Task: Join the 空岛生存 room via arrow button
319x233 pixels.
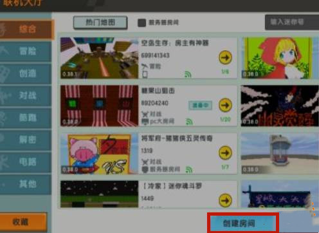Action: (x=225, y=57)
